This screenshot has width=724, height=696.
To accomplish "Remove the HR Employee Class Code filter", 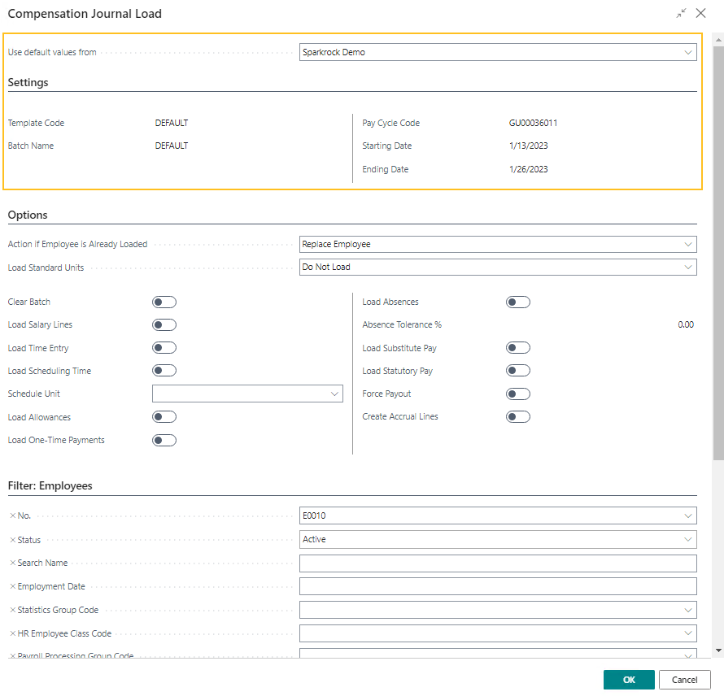I will pyautogui.click(x=11, y=633).
